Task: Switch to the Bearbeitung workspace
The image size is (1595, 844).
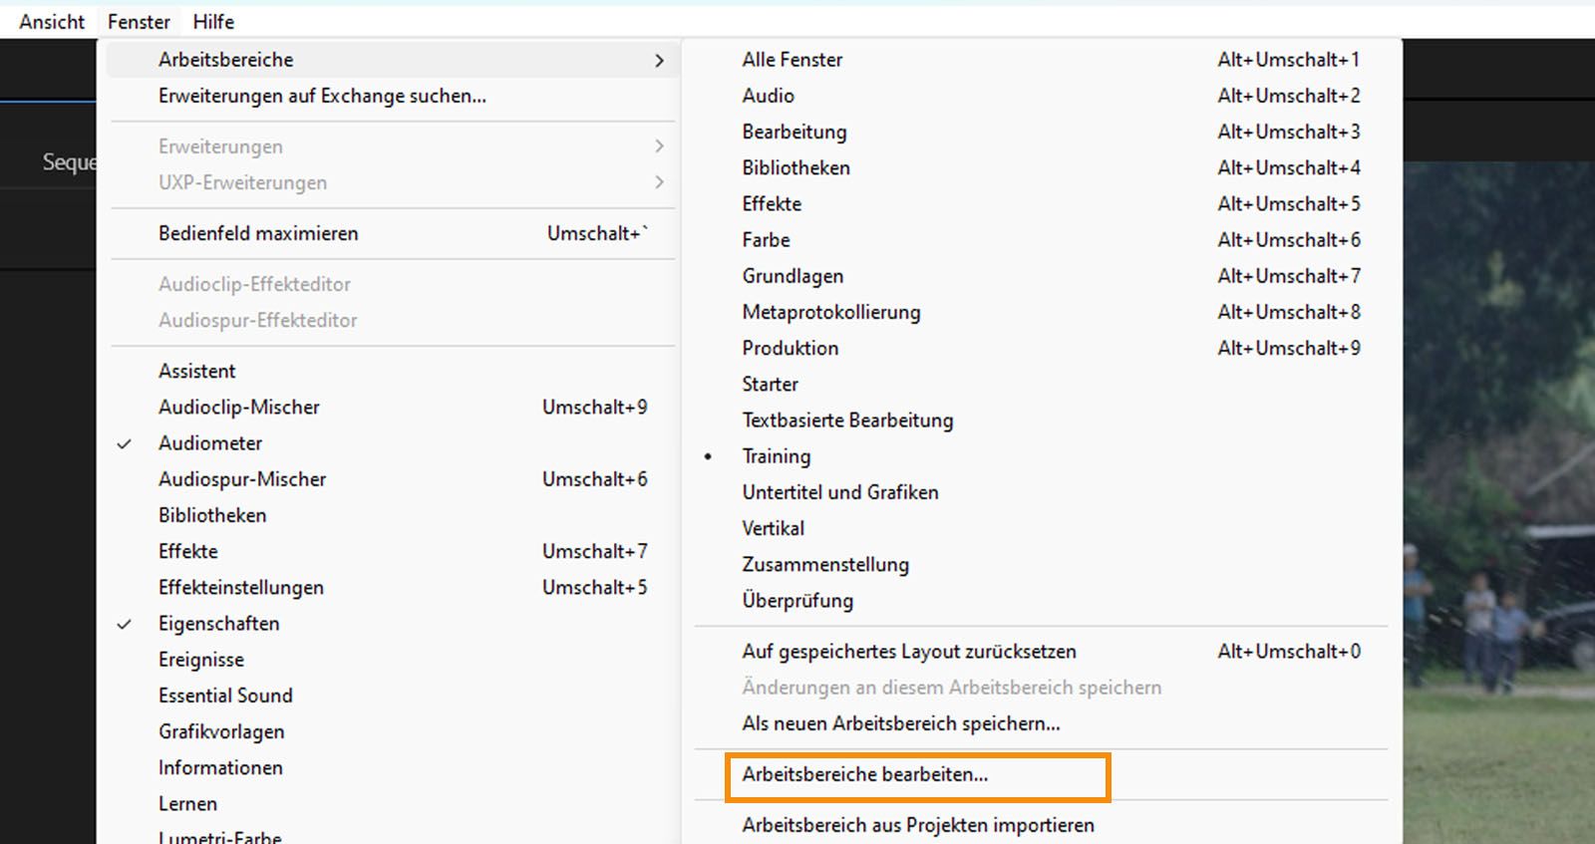Action: (x=794, y=132)
